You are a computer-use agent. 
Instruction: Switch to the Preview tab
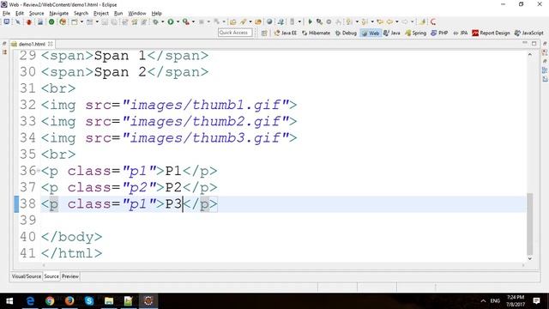pyautogui.click(x=70, y=276)
